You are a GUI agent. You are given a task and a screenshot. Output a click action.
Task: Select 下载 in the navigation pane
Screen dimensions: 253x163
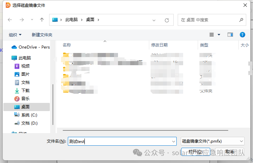pyautogui.click(x=25, y=91)
